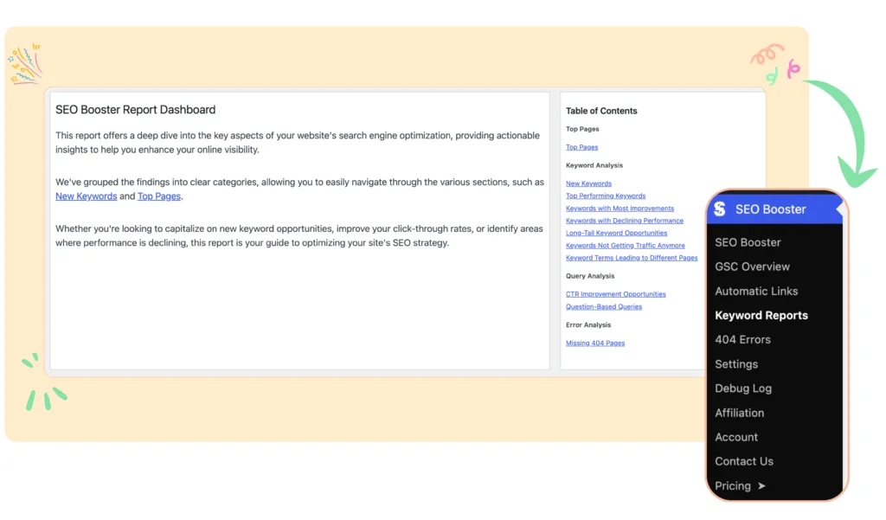The height and width of the screenshot is (520, 886).
Task: Open the Debug Log menu item
Action: point(743,388)
